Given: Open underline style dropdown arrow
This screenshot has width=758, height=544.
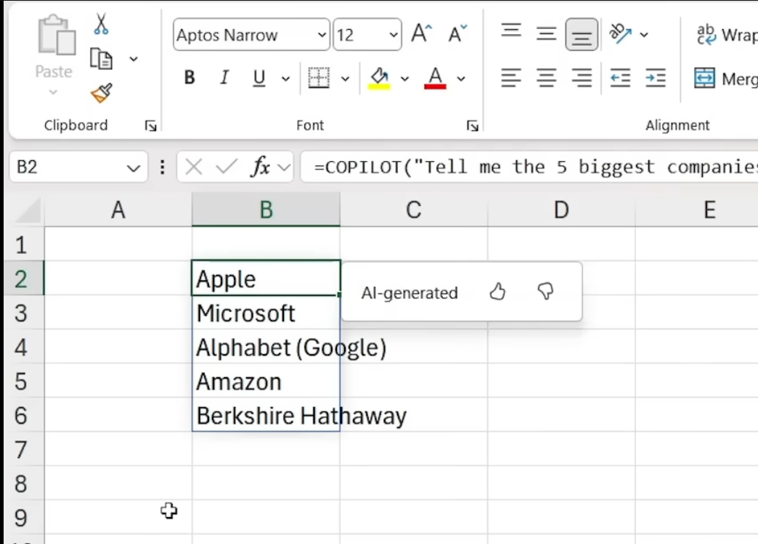Looking at the screenshot, I should (x=285, y=78).
